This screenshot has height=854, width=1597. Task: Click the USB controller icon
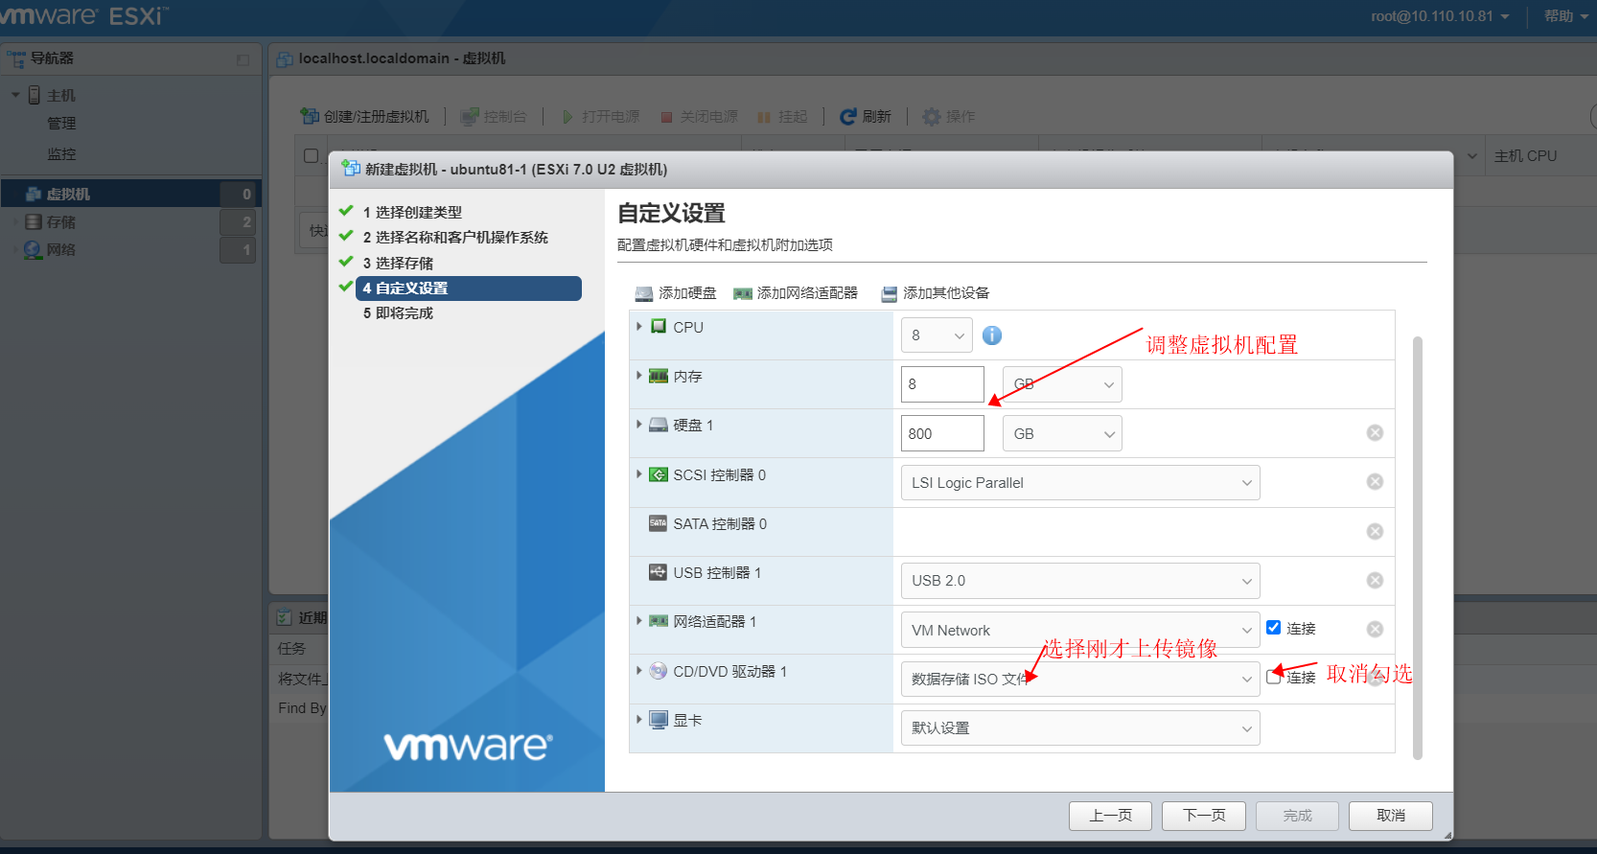pos(659,572)
